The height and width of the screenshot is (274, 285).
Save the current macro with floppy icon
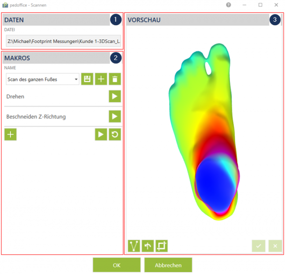click(87, 79)
